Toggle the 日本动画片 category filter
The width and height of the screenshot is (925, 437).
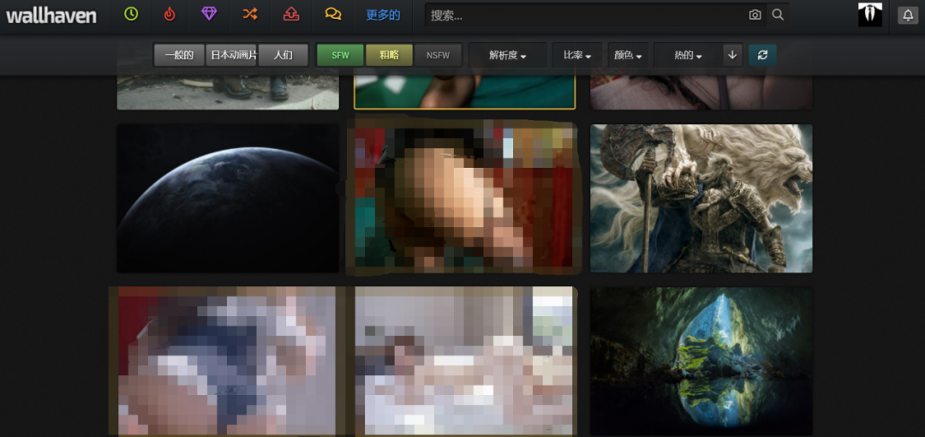[x=231, y=56]
